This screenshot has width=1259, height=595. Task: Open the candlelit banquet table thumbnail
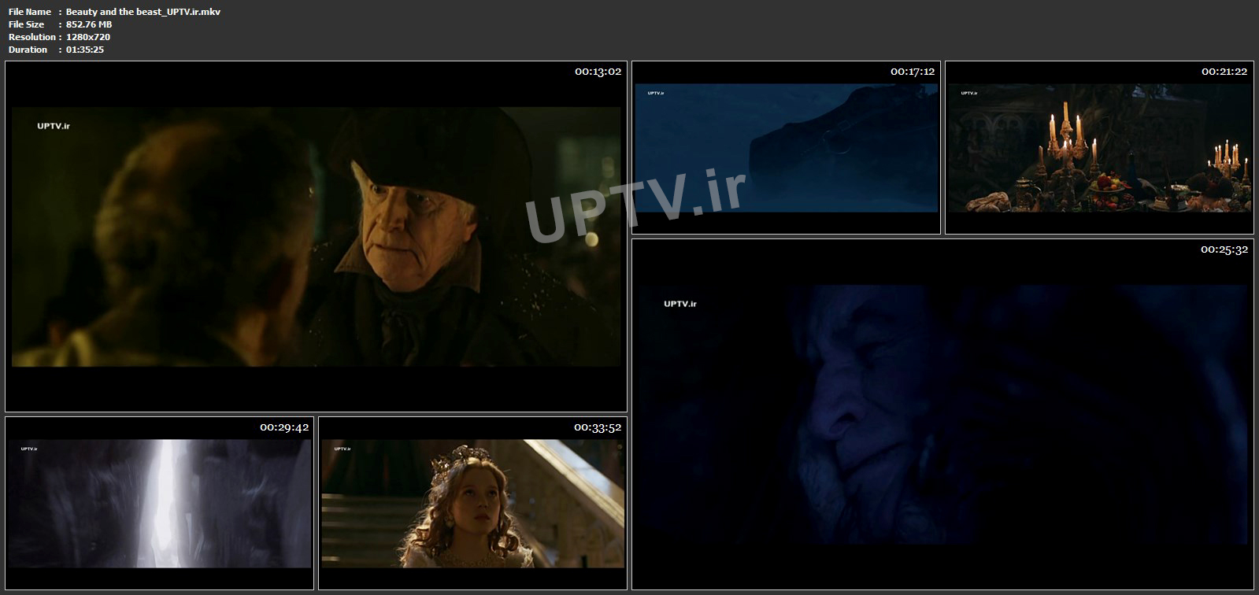click(x=1098, y=148)
